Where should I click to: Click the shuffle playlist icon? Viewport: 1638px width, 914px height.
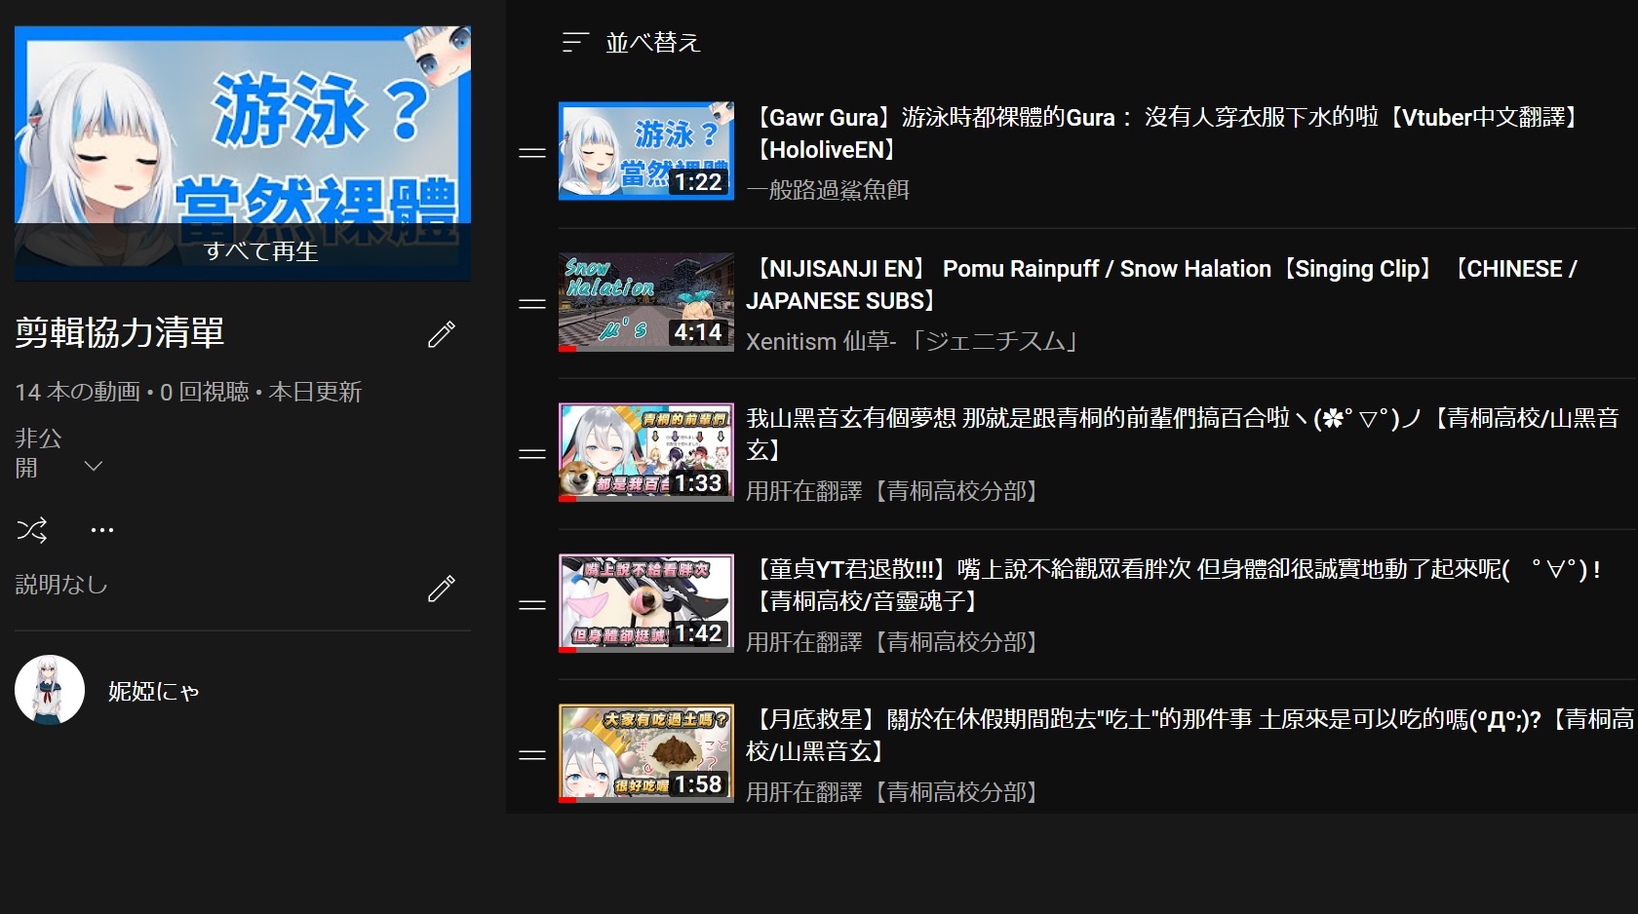coord(32,530)
